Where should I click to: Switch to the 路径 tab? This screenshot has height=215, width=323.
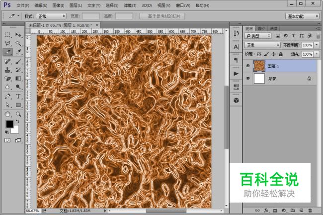click(261, 28)
